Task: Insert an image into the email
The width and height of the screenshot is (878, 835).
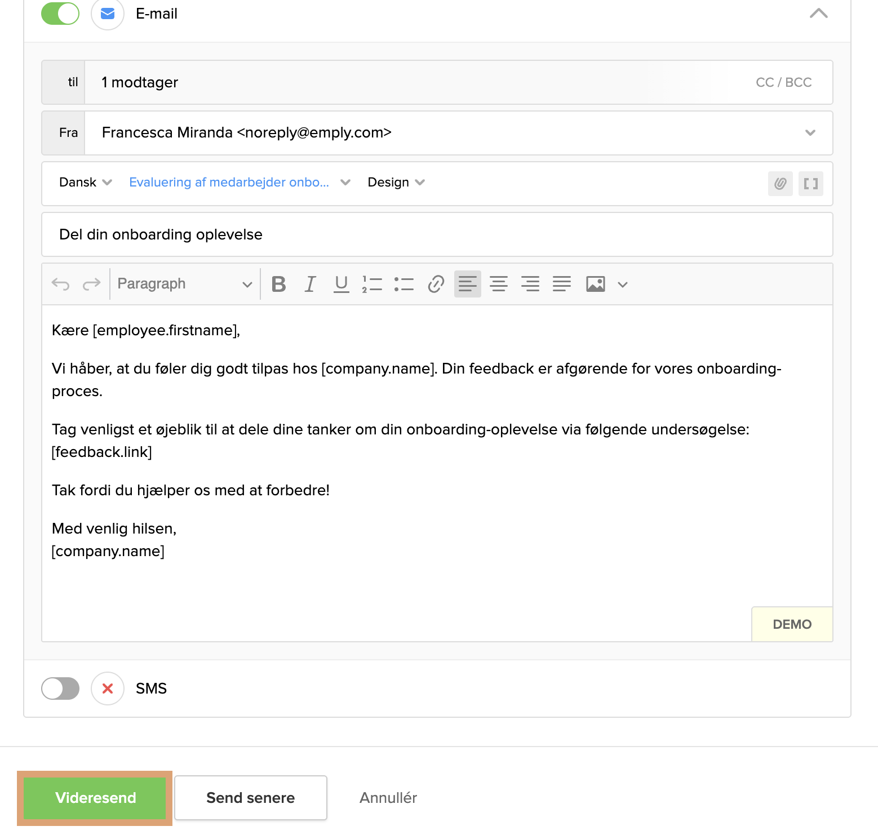Action: 595,284
